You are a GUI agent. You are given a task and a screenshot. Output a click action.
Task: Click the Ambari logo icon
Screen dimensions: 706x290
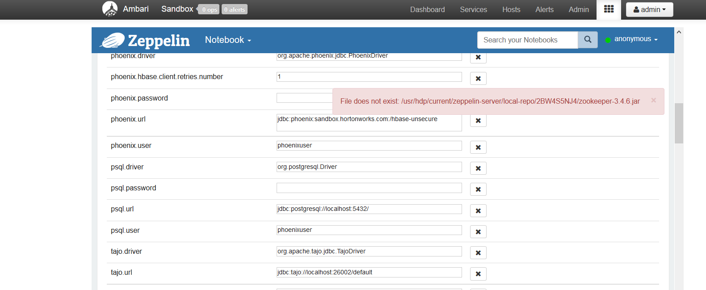pyautogui.click(x=110, y=9)
